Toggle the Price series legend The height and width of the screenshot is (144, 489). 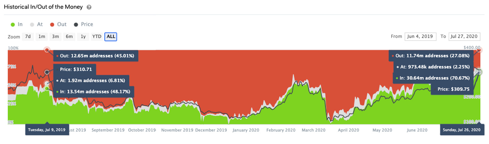coord(87,24)
